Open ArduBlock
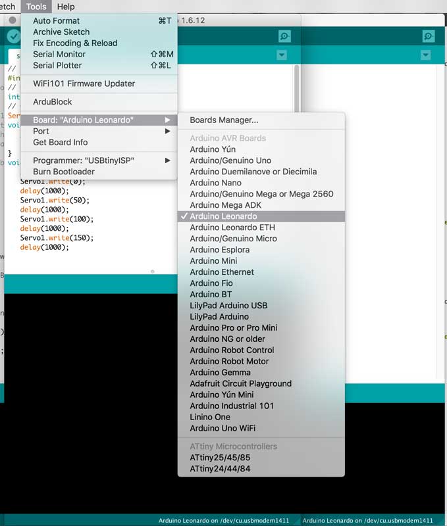This screenshot has width=447, height=526. [x=99, y=102]
